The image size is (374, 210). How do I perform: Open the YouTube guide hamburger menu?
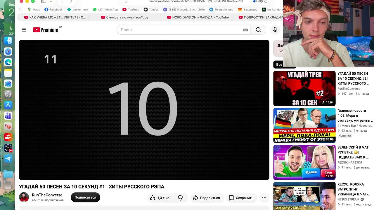click(x=24, y=30)
